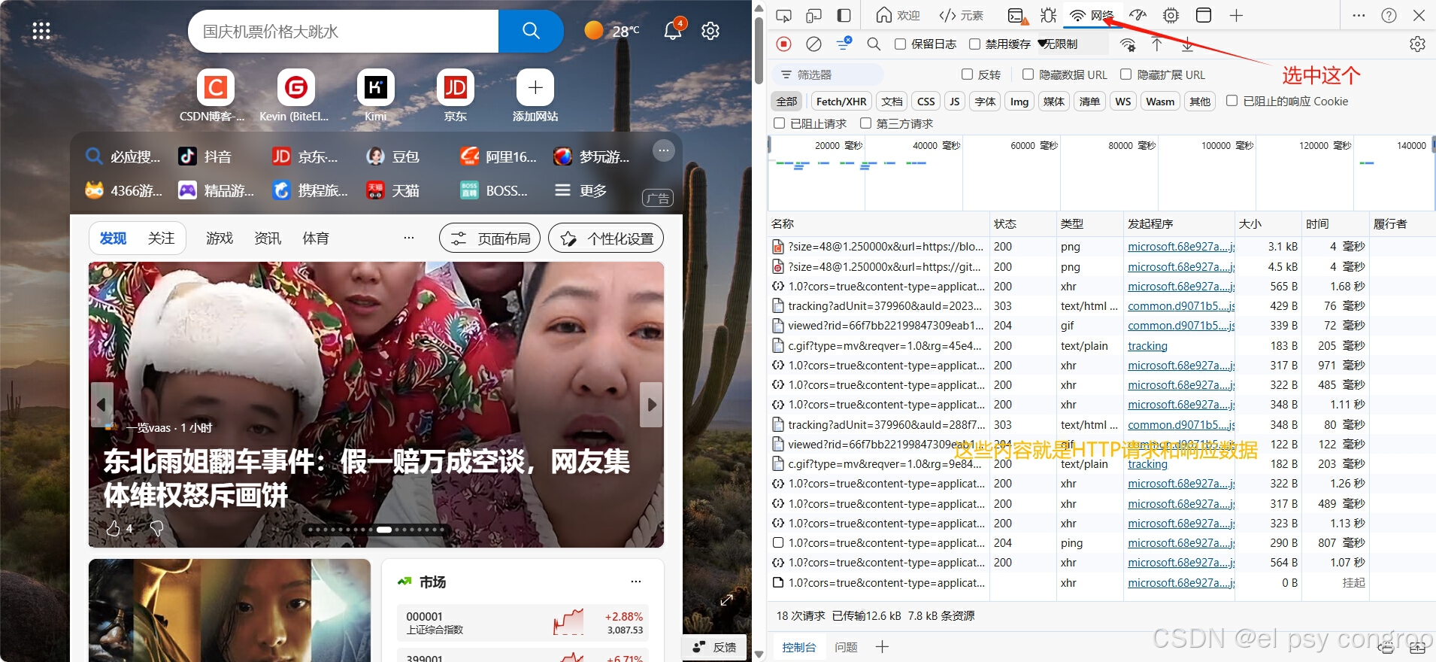The image size is (1436, 662).
Task: Open notifications bell with badge 4
Action: (x=674, y=29)
